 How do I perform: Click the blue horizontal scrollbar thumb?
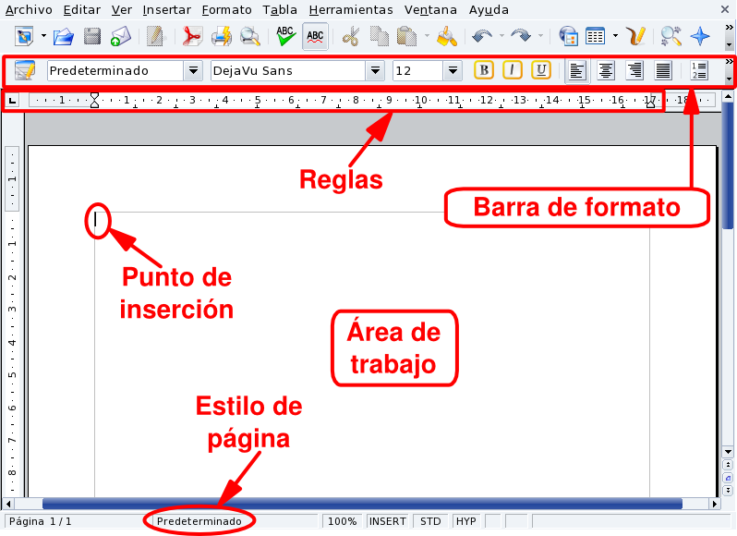[362, 504]
